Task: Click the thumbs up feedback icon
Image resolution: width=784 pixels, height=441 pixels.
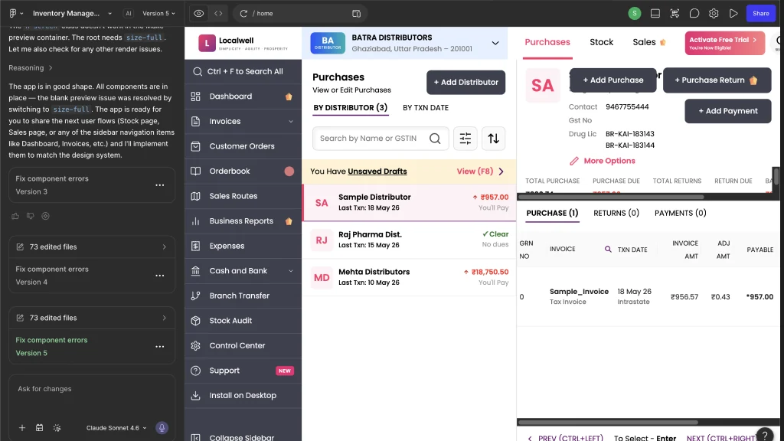Action: coord(15,216)
